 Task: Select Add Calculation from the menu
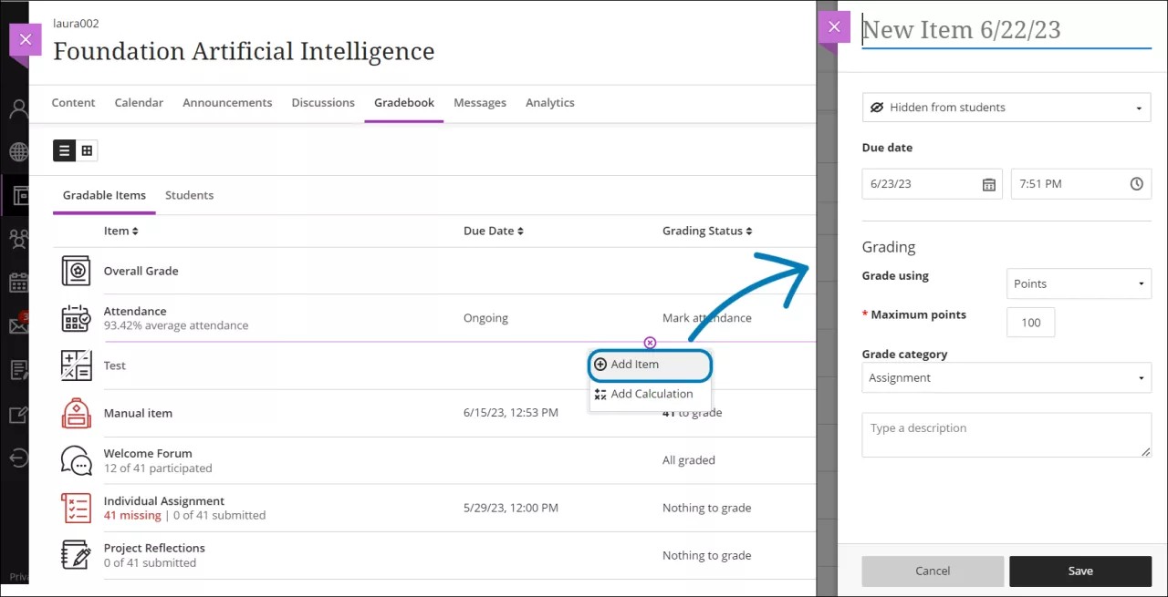(x=650, y=394)
